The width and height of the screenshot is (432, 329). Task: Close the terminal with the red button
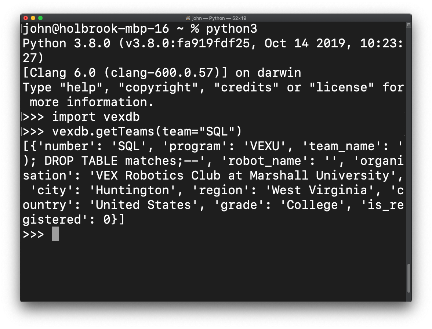[26, 18]
